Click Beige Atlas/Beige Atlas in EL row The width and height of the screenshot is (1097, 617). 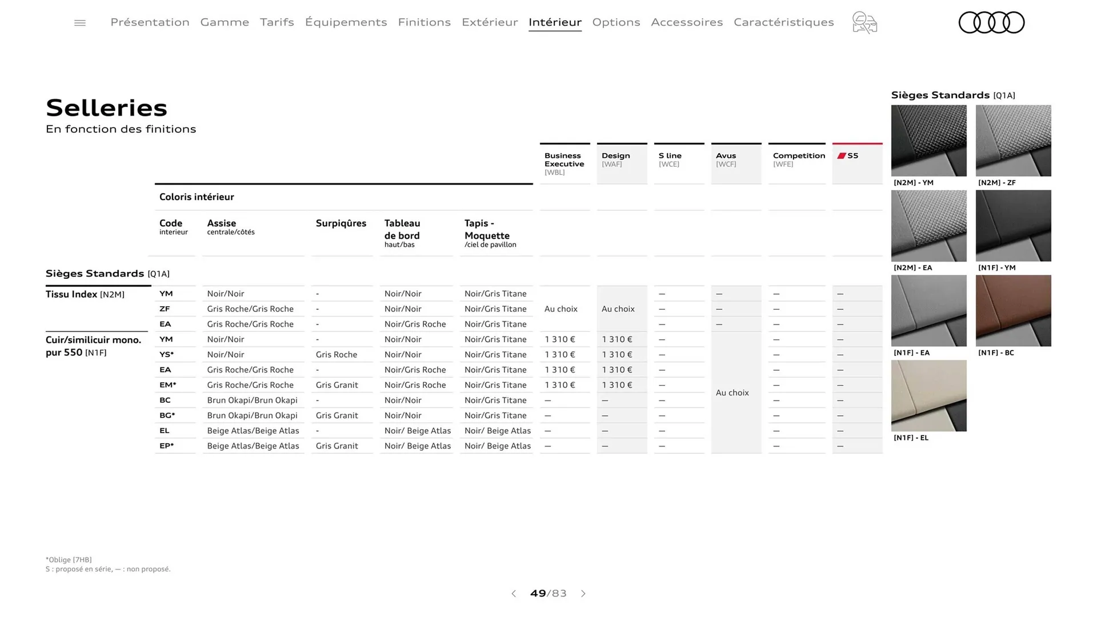(253, 431)
